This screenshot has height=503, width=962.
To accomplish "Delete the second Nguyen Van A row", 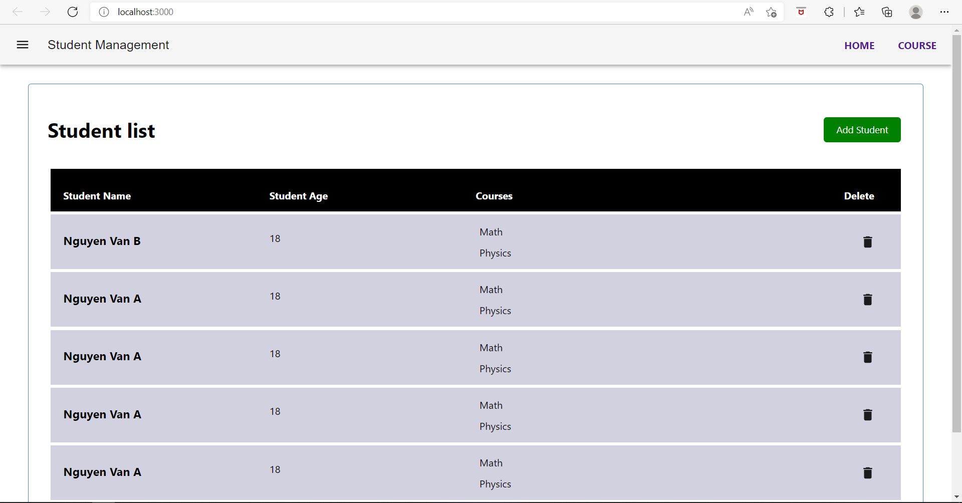I will pyautogui.click(x=867, y=357).
